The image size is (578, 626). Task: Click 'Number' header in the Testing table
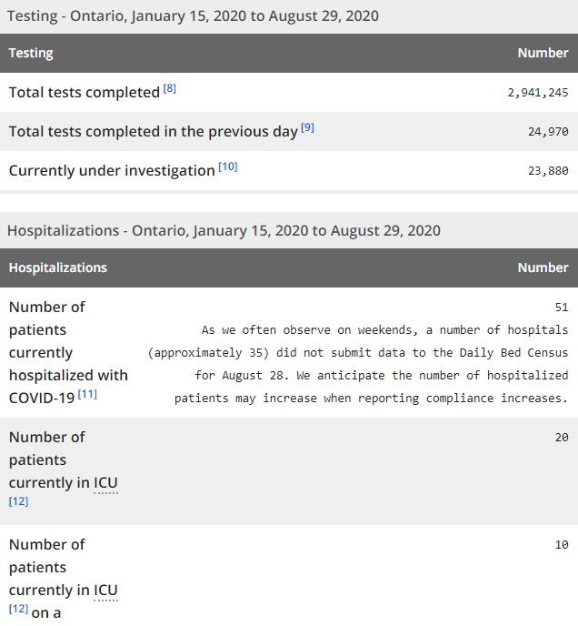coord(543,53)
